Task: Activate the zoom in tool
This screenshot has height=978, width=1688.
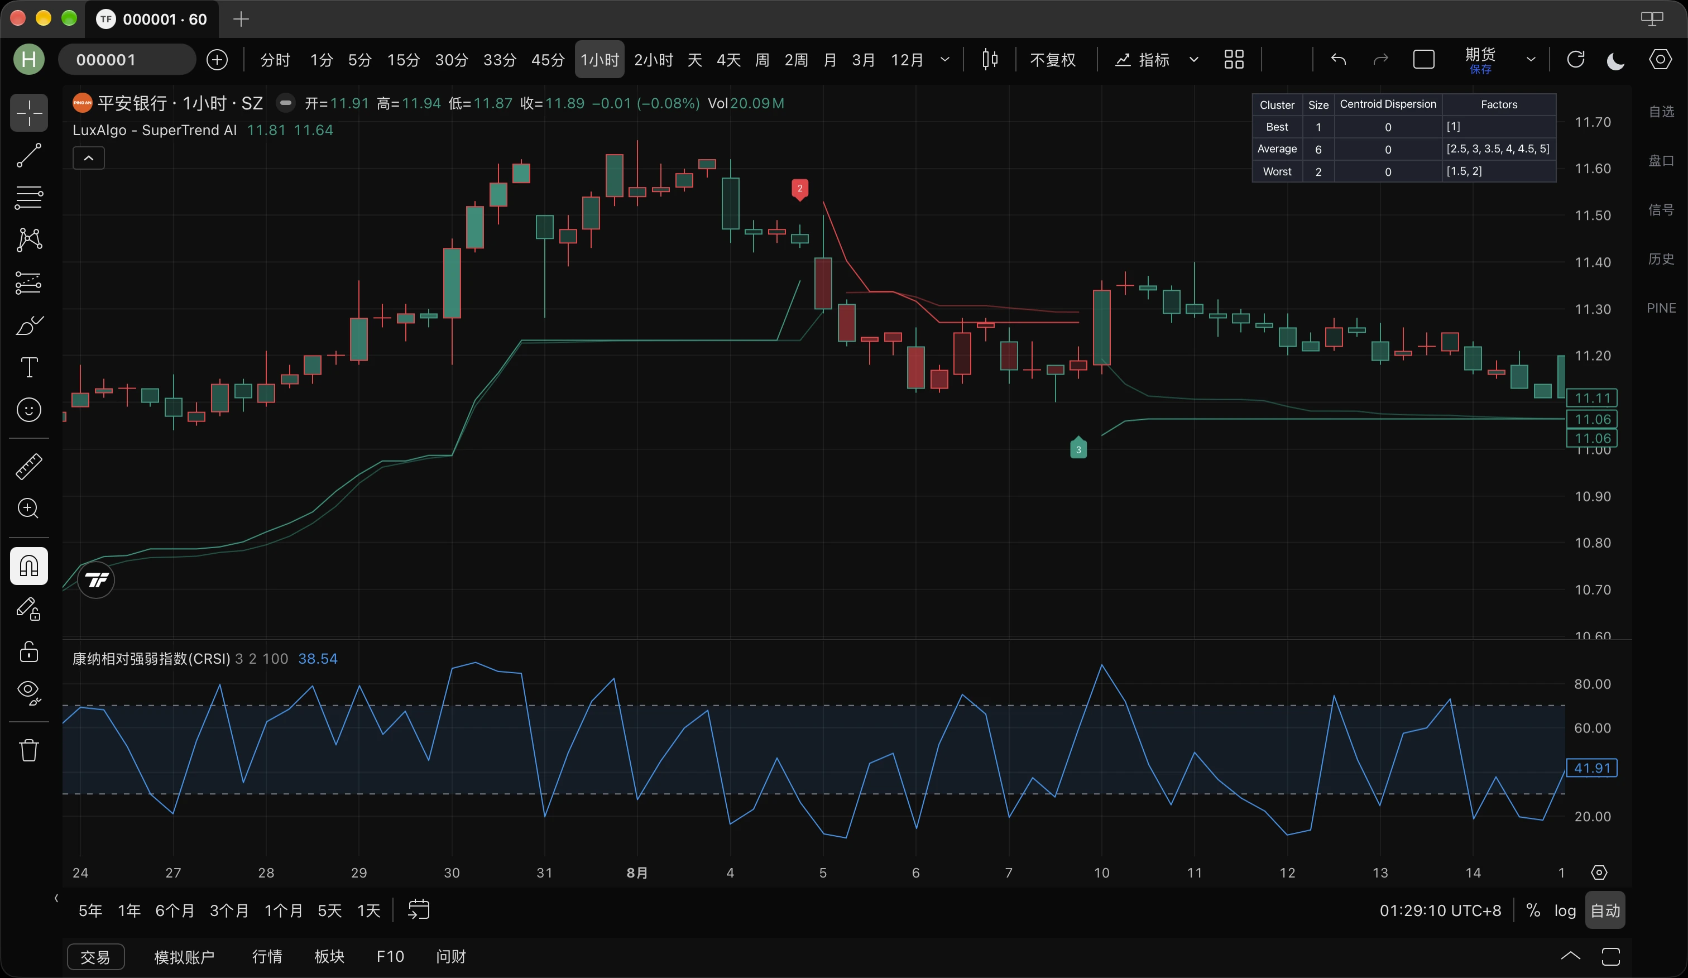Action: tap(29, 509)
